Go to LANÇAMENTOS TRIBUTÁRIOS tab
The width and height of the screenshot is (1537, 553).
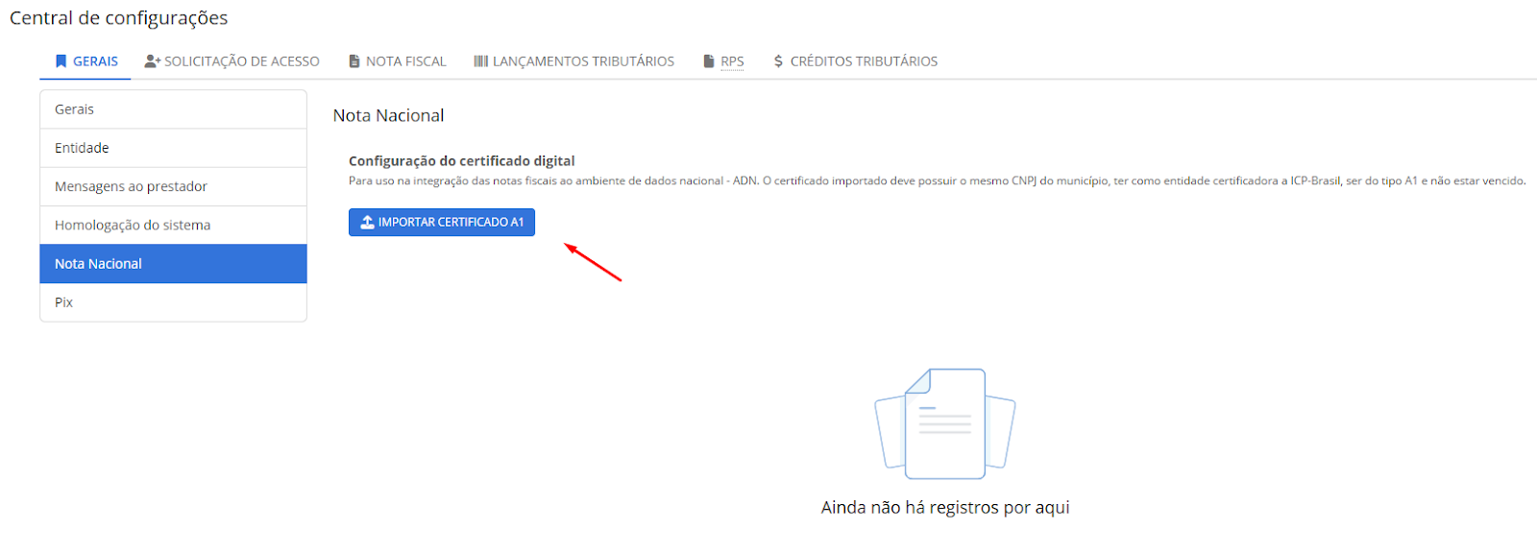(x=574, y=61)
